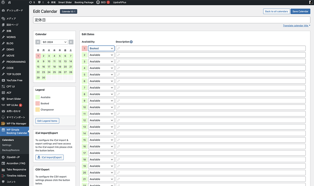
Task: Click the Booked legend color swatch
Action: pyautogui.click(x=38, y=103)
